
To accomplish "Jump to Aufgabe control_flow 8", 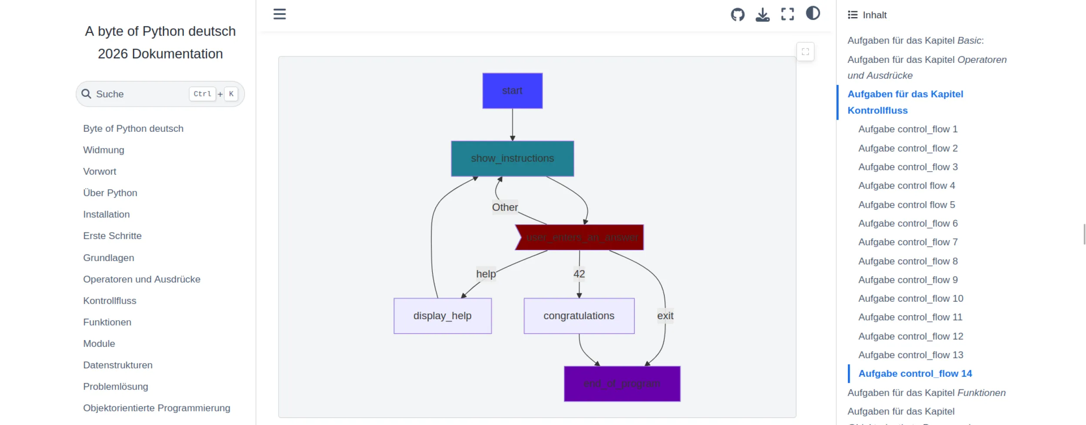I will (908, 261).
